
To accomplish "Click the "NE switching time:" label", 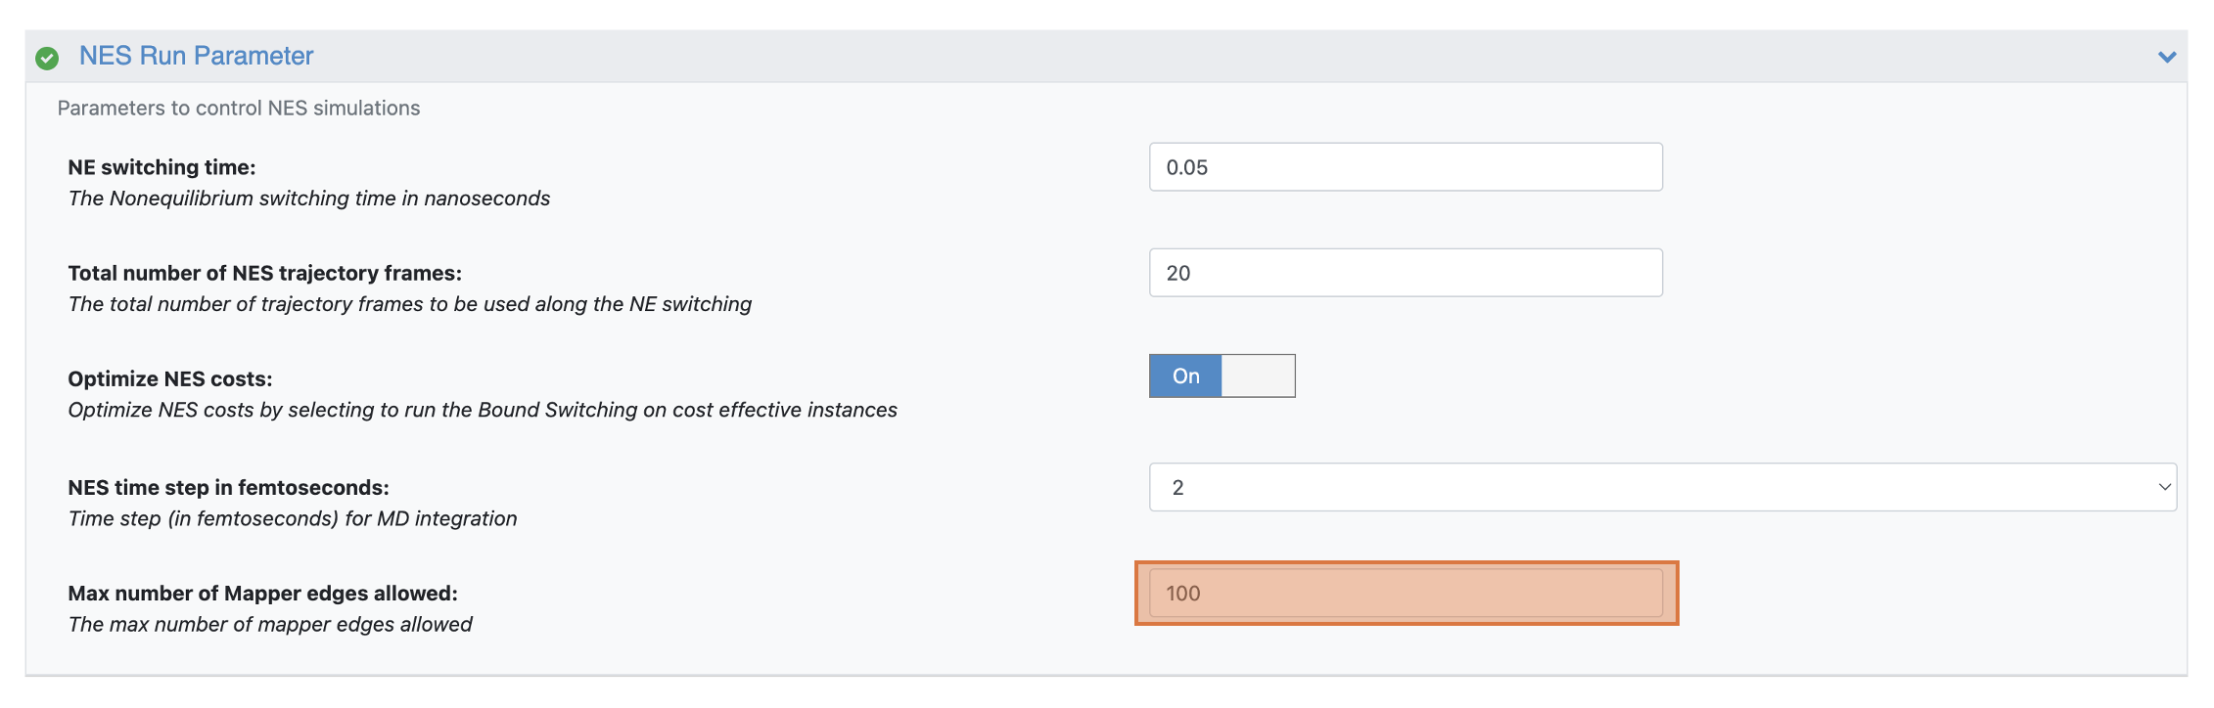I will [x=161, y=167].
